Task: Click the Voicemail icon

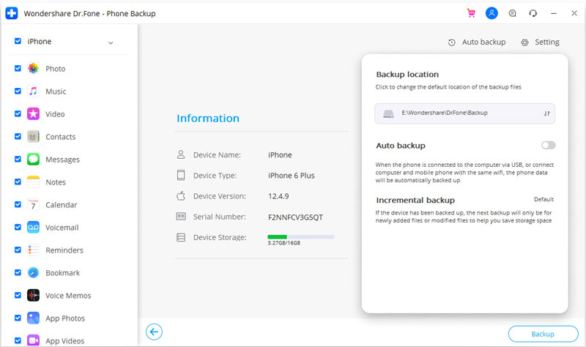Action: pos(33,227)
